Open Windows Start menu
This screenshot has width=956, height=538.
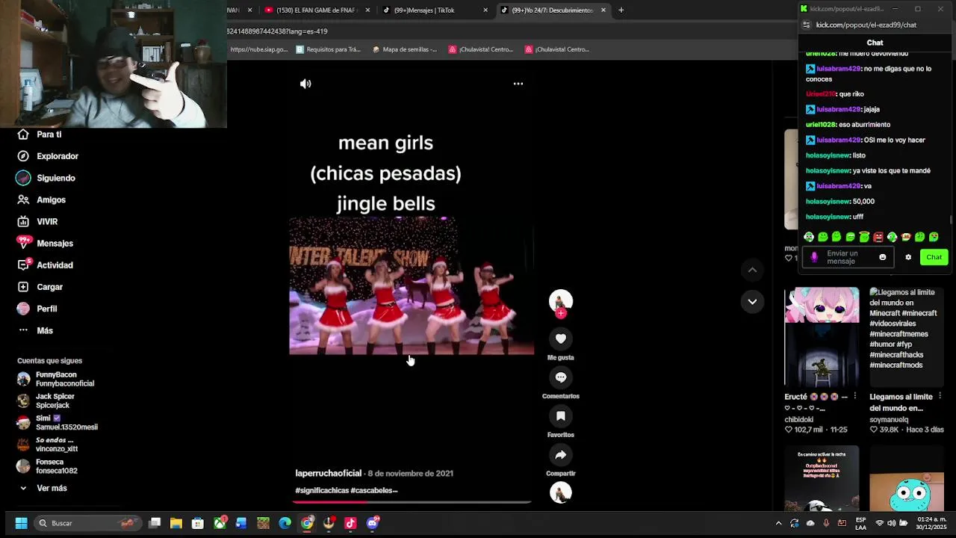pos(21,523)
